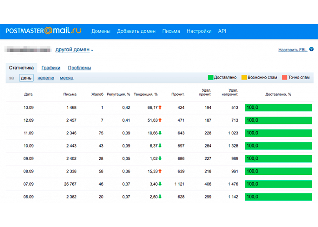Open the Добавить домен menu item
The image size is (318, 227).
(136, 31)
